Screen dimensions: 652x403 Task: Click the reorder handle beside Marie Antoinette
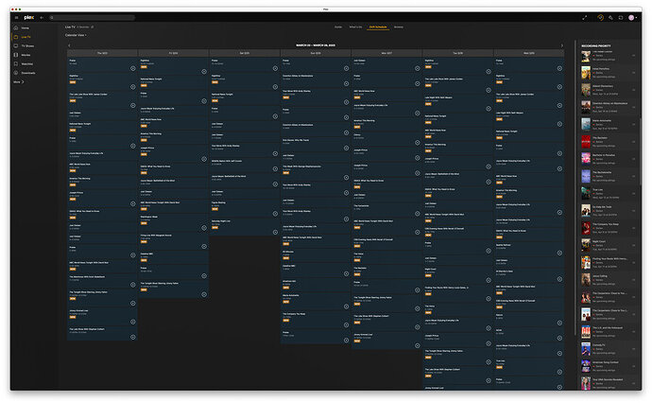(634, 125)
